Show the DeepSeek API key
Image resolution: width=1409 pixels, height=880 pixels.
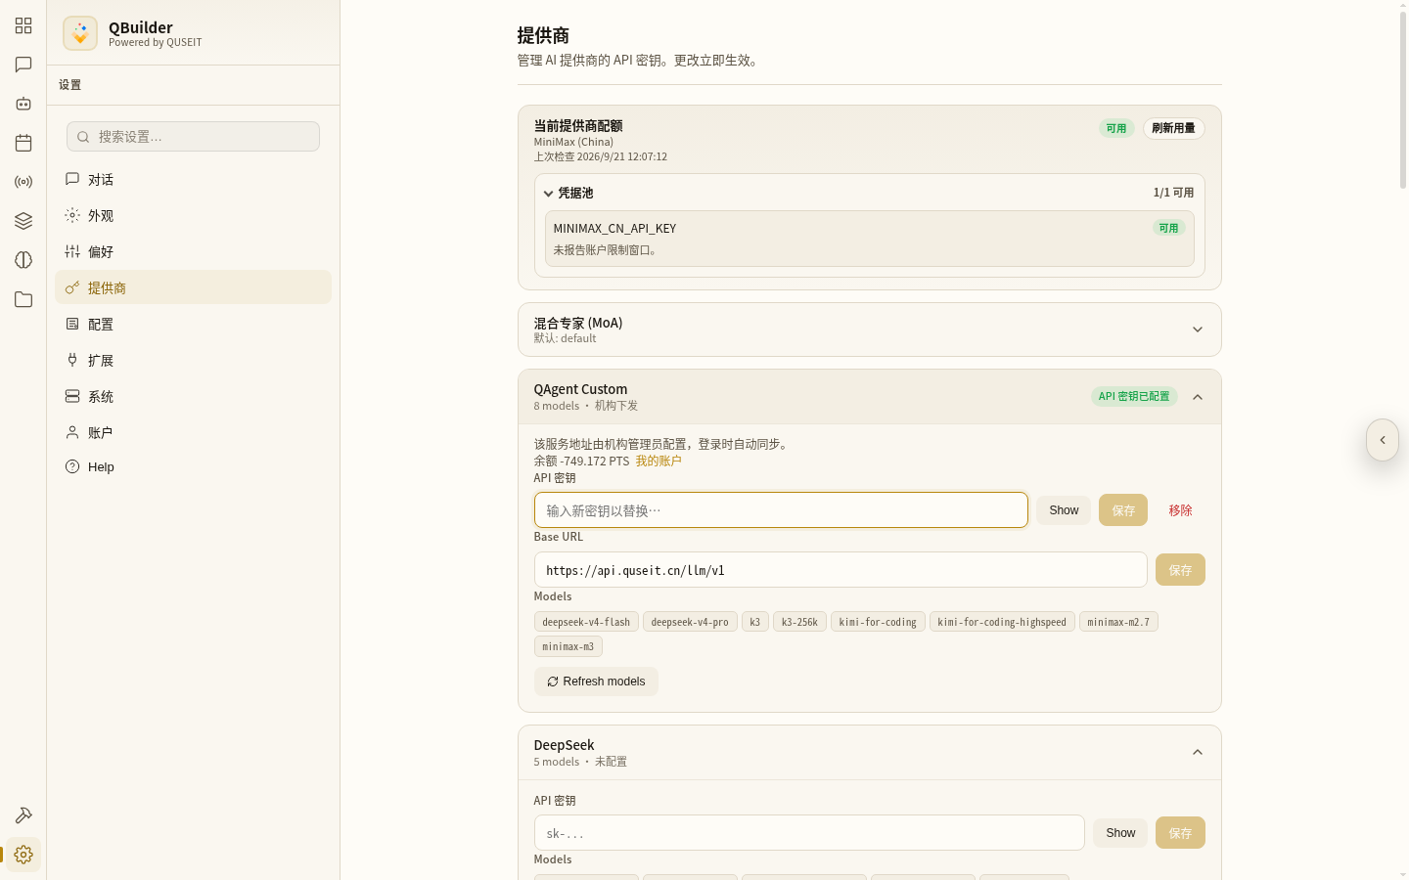1120,833
